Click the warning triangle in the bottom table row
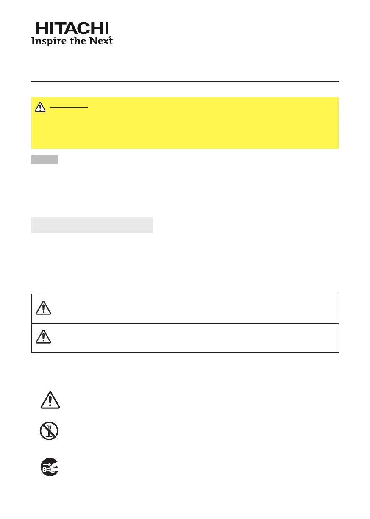This screenshot has width=370, height=519. [44, 337]
